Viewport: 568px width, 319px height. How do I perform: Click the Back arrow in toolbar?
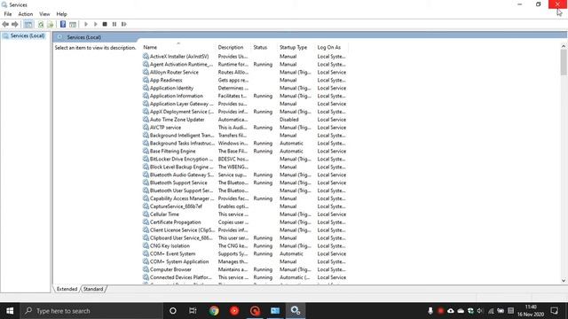[x=5, y=24]
